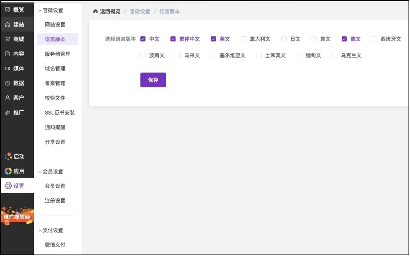Open the 媒体 video camera icon
The height and width of the screenshot is (256, 410).
8,69
